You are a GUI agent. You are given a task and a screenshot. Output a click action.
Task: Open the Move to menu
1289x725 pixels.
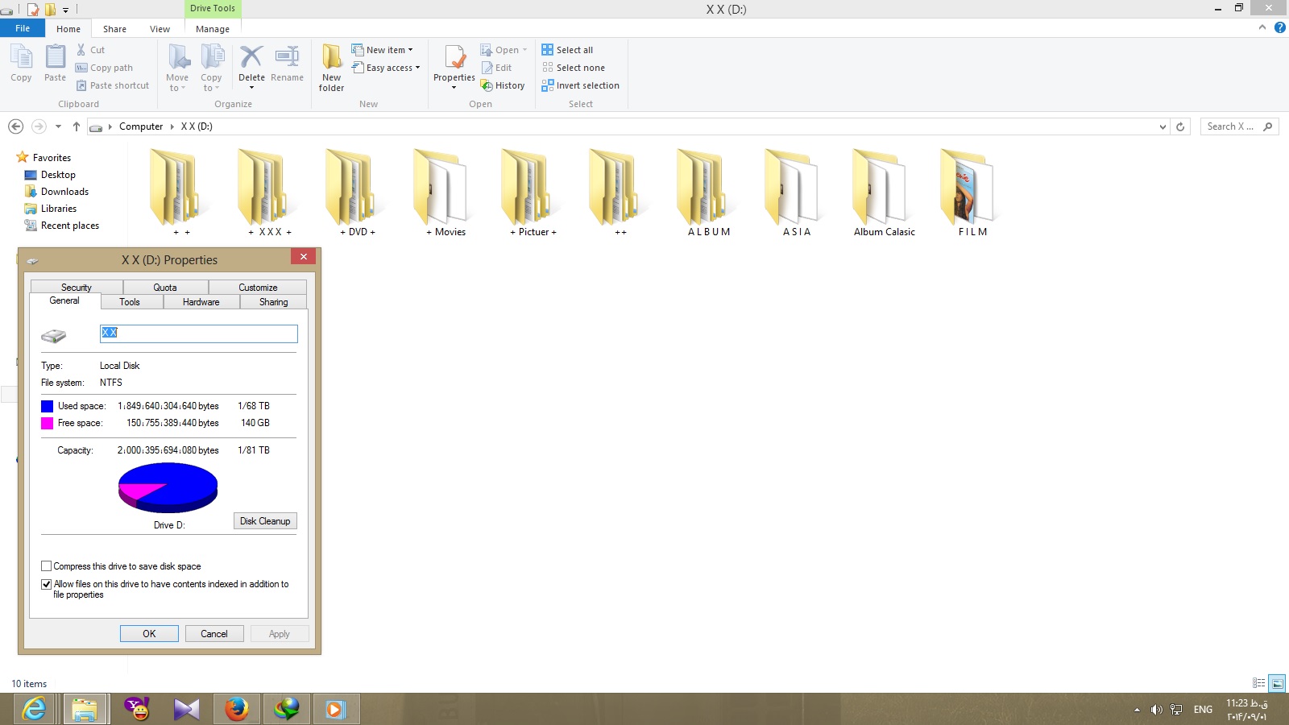coord(177,68)
